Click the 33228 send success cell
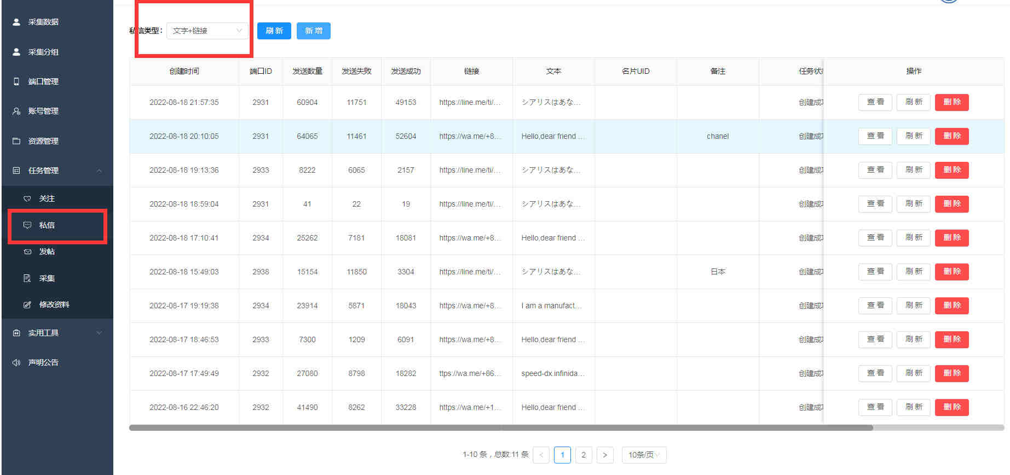The image size is (1010, 475). coord(406,407)
